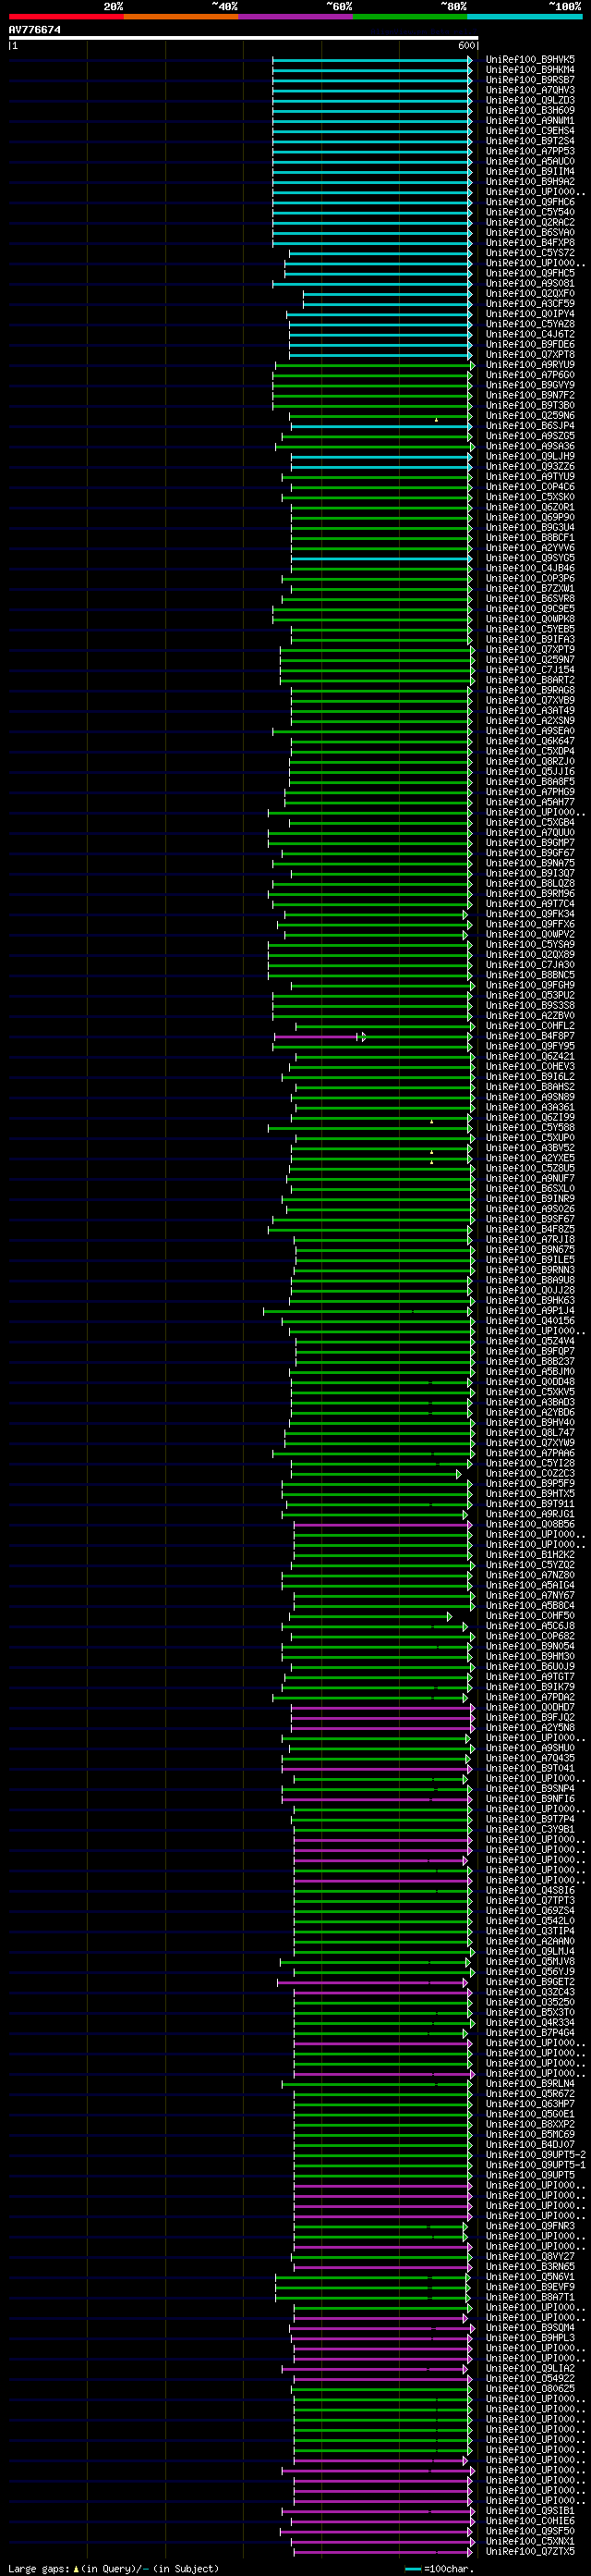Screen dimensions: 591x2576
Task: Click the red ~20% identity legend segment
Action: coord(66,17)
